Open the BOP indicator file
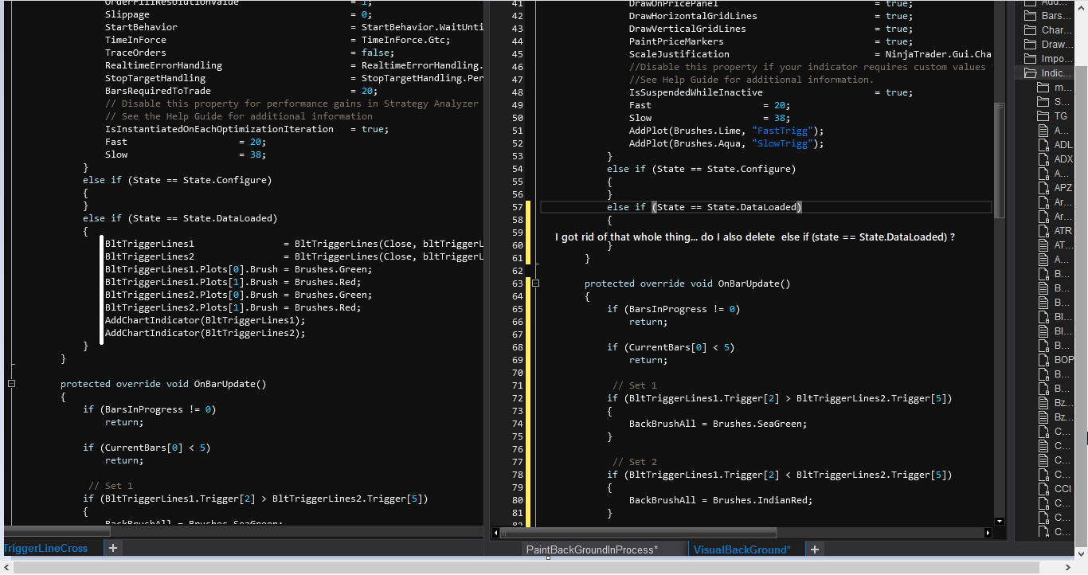 1063,360
